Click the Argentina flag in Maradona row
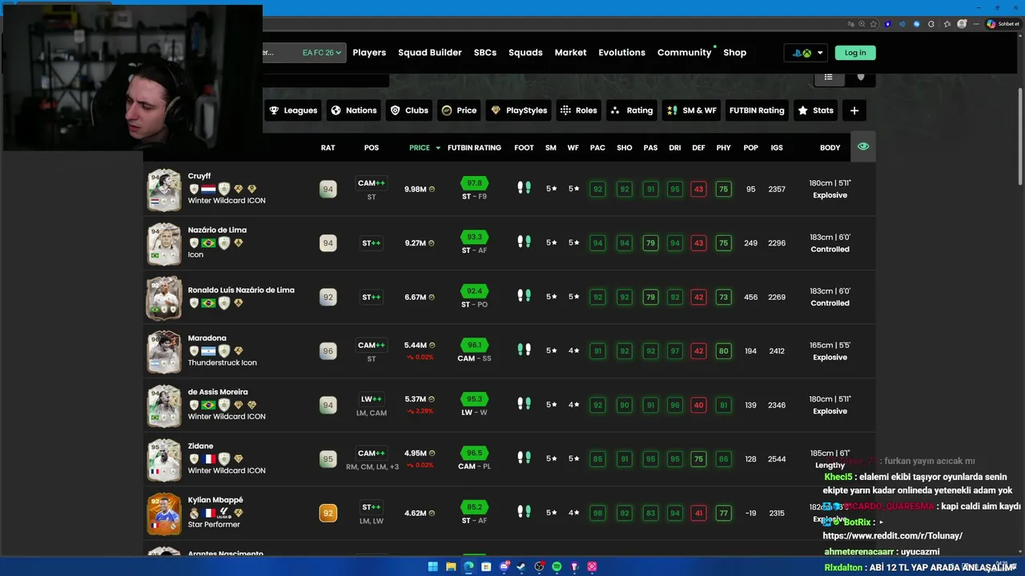1025x576 pixels. pos(208,351)
